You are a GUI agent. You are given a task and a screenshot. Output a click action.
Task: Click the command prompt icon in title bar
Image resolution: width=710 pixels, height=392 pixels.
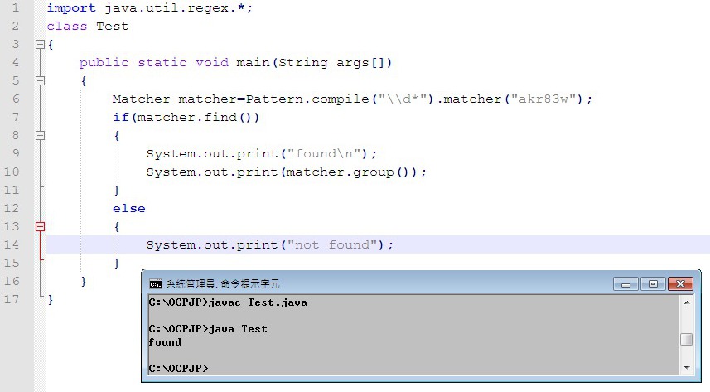(155, 283)
